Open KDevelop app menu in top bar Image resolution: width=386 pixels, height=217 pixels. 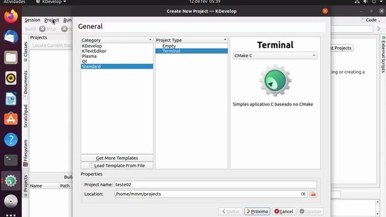point(51,2)
